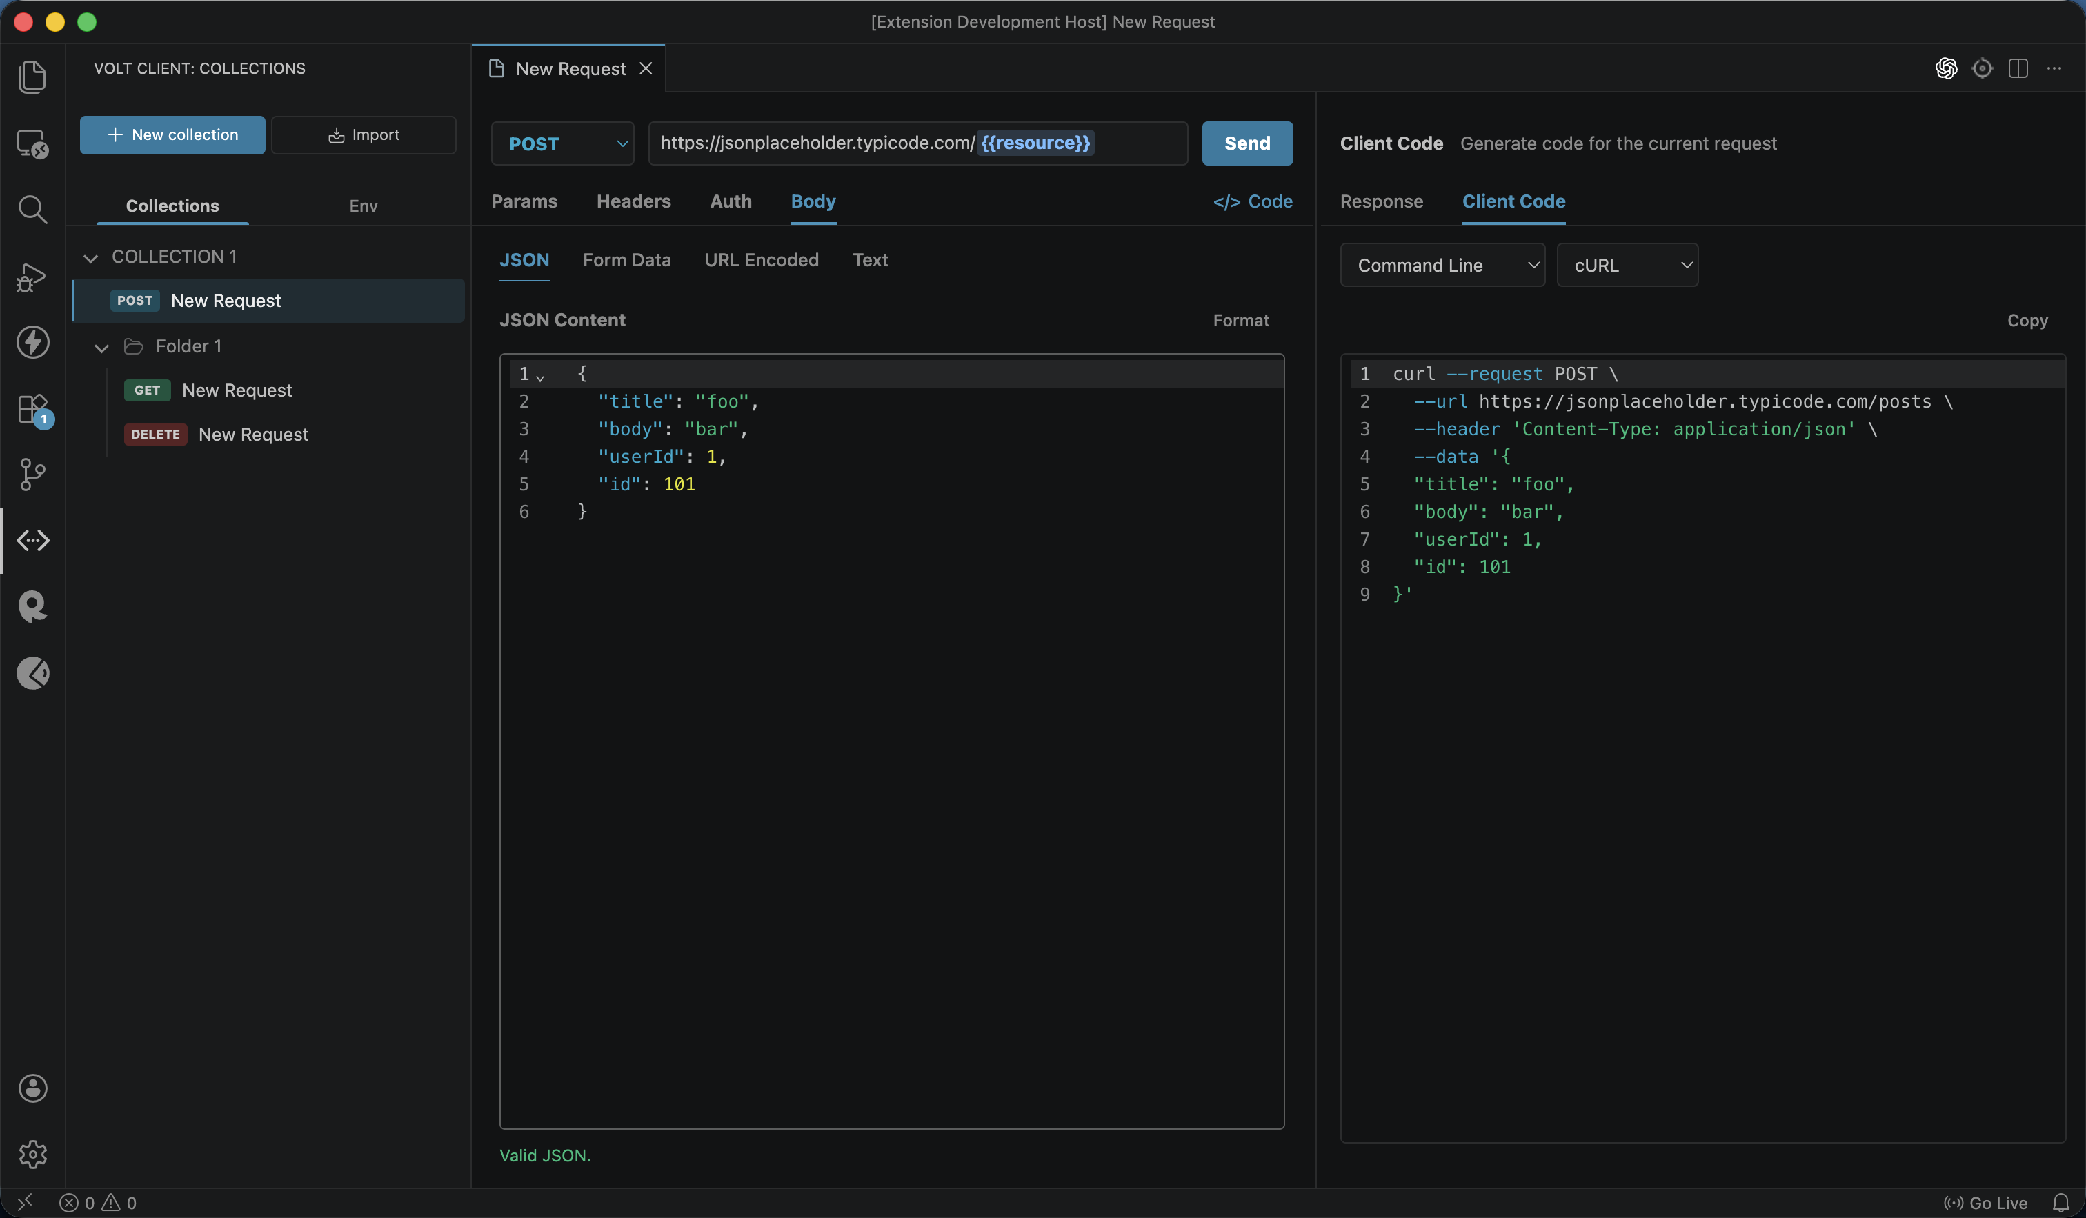Switch to the Collections tab
Image resolution: width=2086 pixels, height=1218 pixels.
point(172,206)
